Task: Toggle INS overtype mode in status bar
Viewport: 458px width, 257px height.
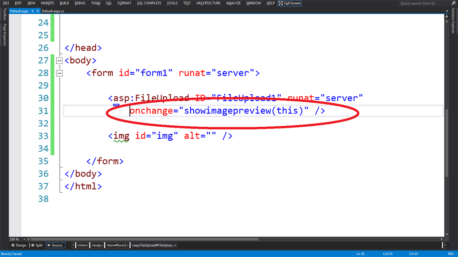Action: click(450, 253)
